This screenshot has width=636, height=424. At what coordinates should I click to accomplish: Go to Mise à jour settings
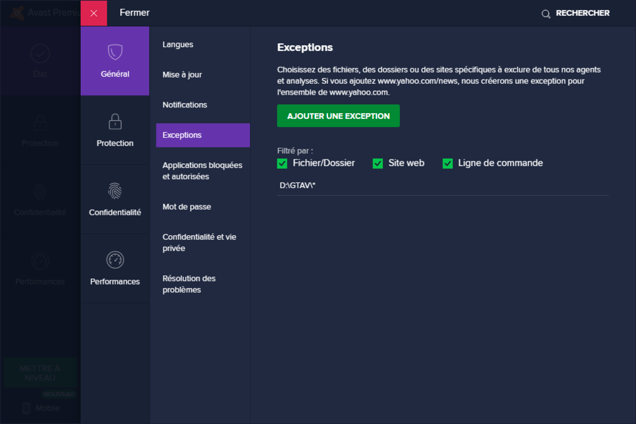tap(182, 74)
